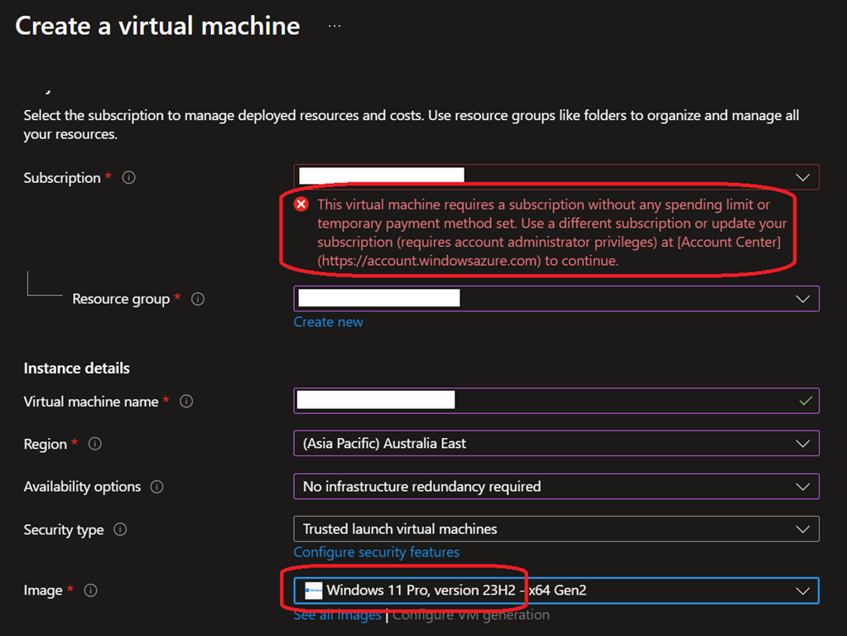Click the Virtual machine name info icon

186,402
